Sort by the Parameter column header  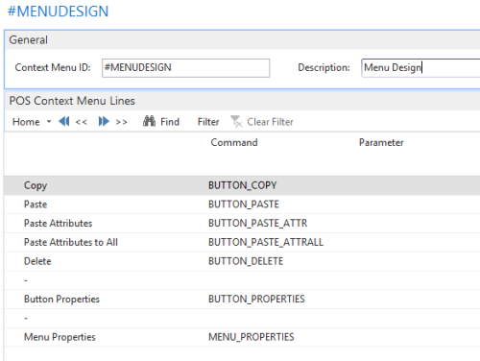pyautogui.click(x=381, y=142)
